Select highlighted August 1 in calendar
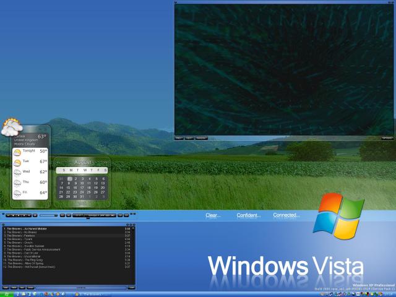The width and height of the screenshot is (396, 297). click(x=69, y=179)
